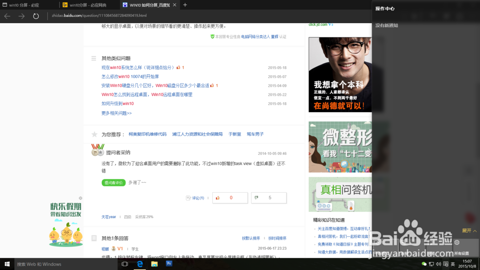The height and width of the screenshot is (270, 480).
Task: Click the 其他类似问题 list icon
Action: (94, 58)
